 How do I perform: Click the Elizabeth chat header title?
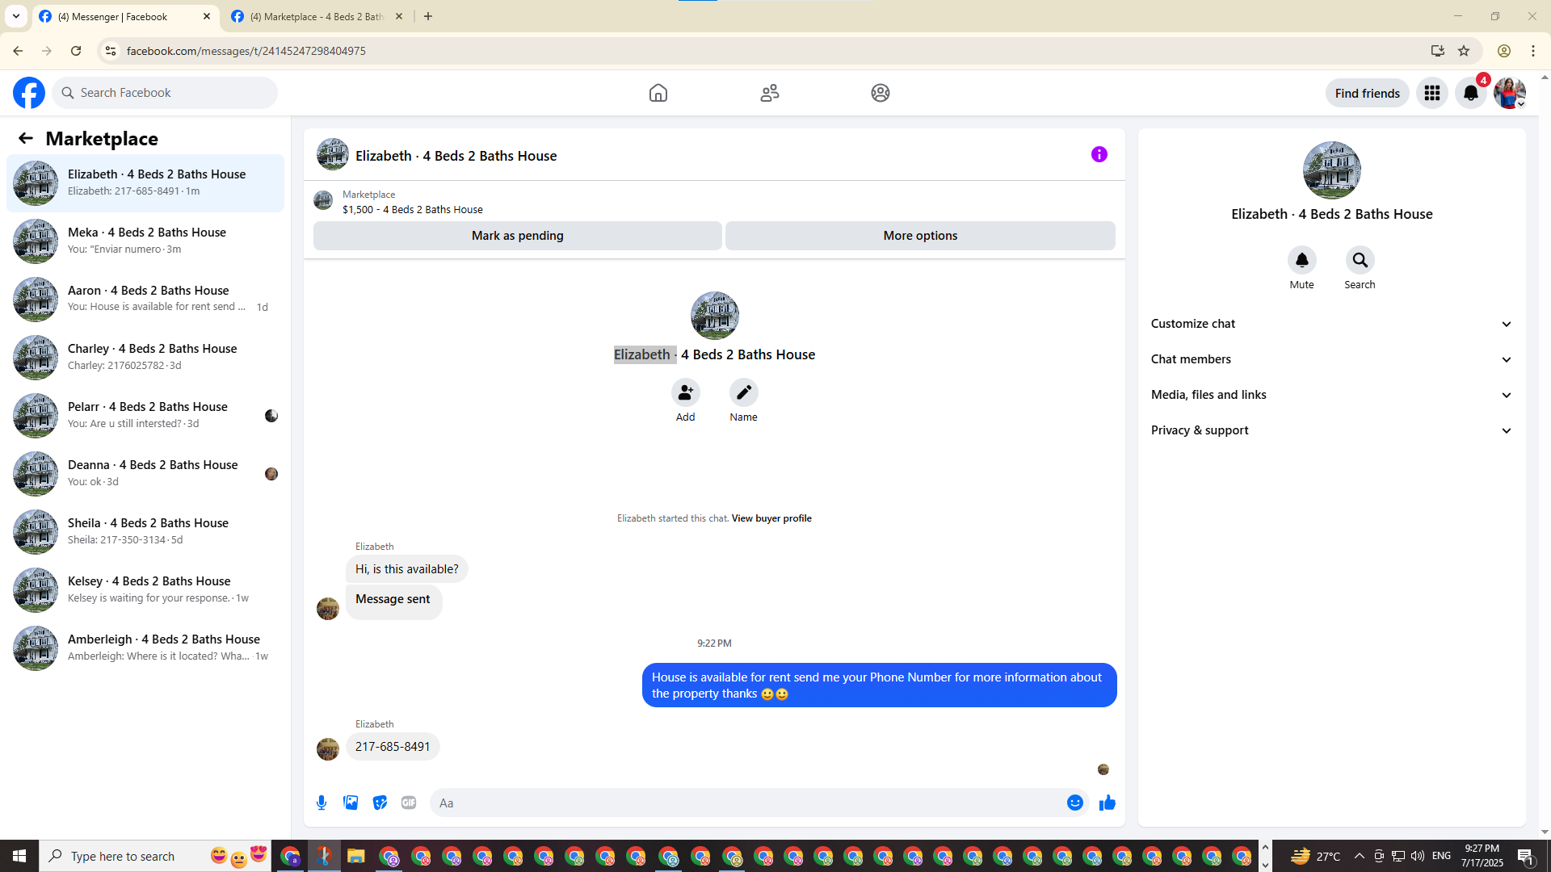(x=456, y=156)
